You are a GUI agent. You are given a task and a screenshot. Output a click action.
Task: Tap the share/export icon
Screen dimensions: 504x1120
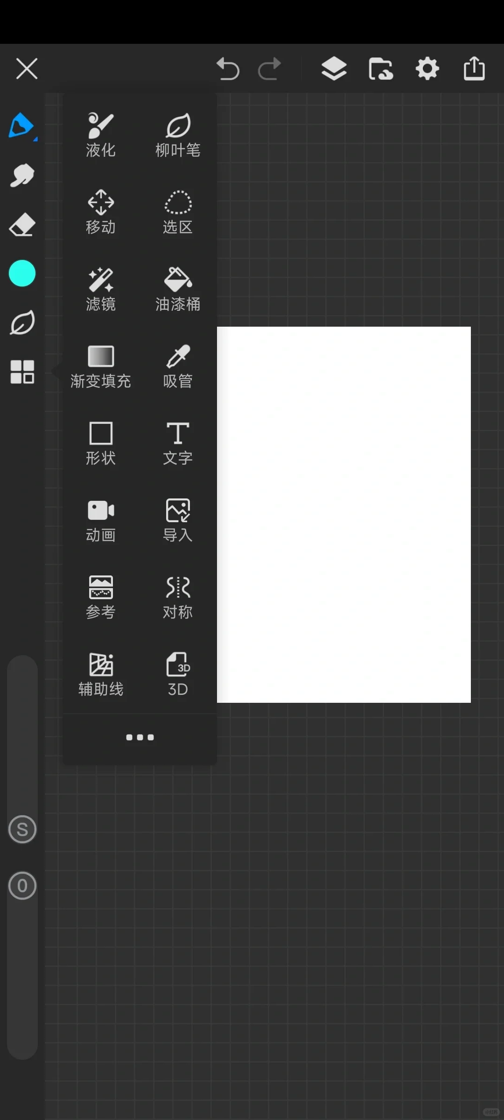coord(474,69)
